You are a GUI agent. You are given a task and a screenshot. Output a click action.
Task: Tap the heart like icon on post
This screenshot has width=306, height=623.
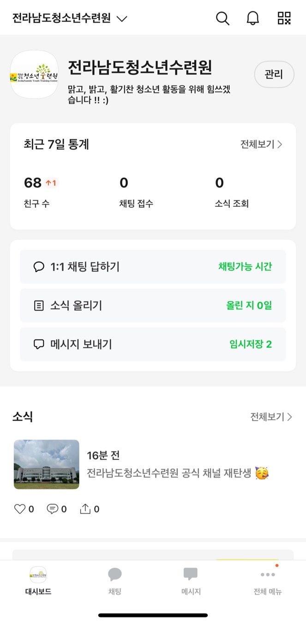coord(20,509)
